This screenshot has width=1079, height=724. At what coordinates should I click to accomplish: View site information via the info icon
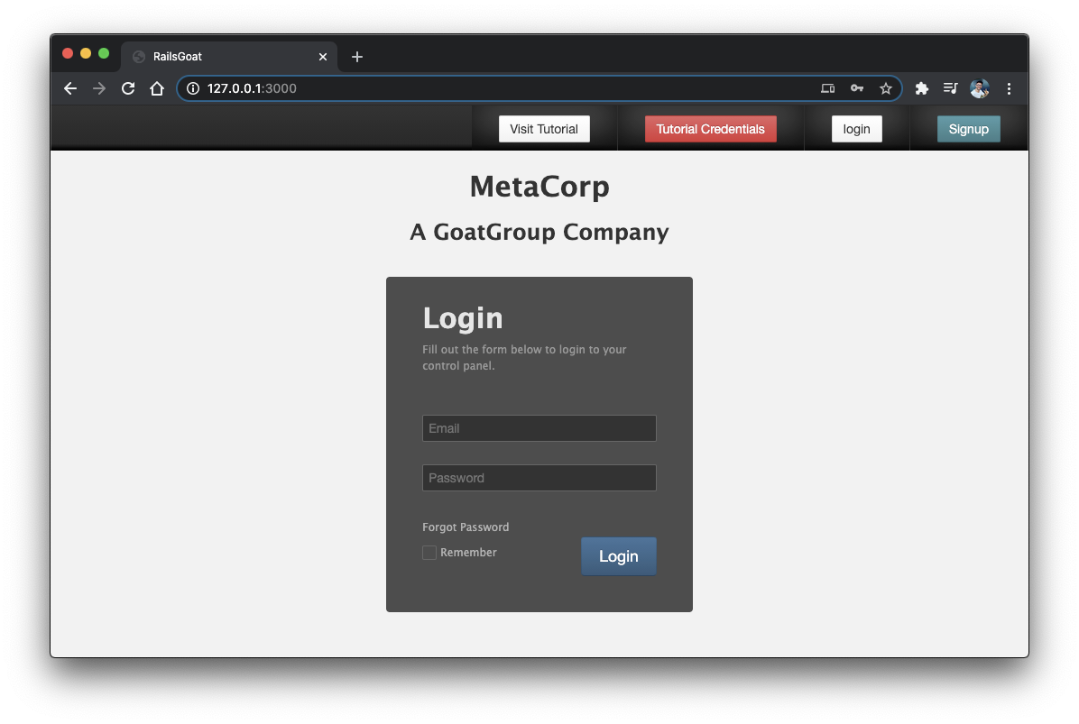pyautogui.click(x=192, y=88)
